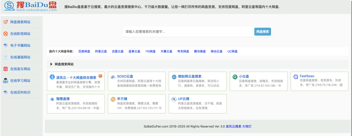Click the 在线漫画网站 sidebar icon

[x=6, y=57]
